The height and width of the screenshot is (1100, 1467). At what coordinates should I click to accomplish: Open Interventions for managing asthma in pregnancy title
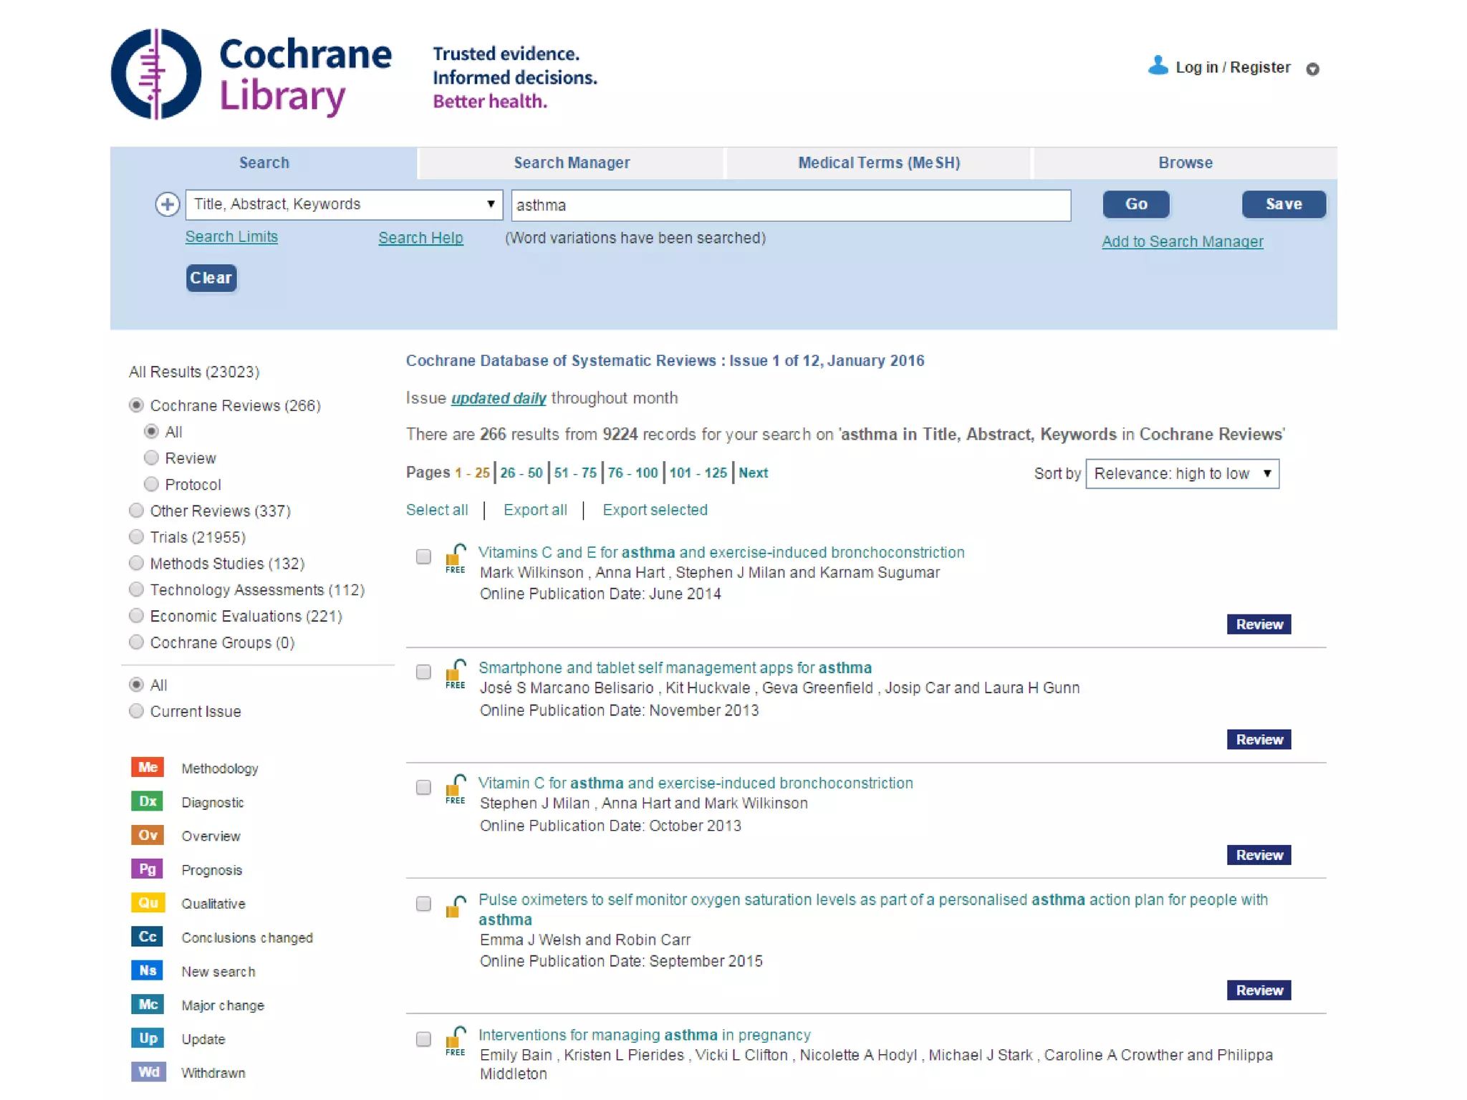click(645, 1035)
